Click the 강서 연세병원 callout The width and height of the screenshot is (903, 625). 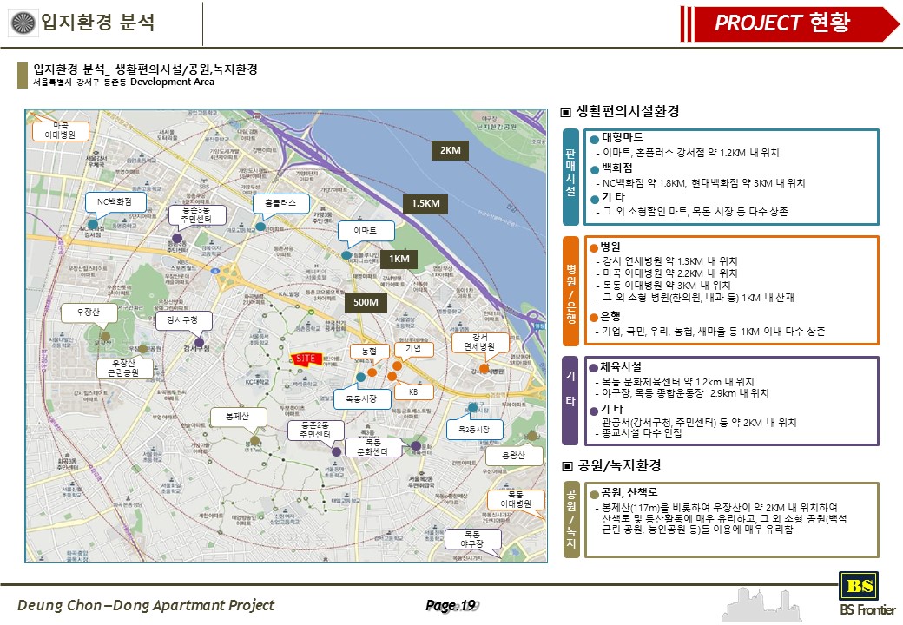tap(480, 342)
